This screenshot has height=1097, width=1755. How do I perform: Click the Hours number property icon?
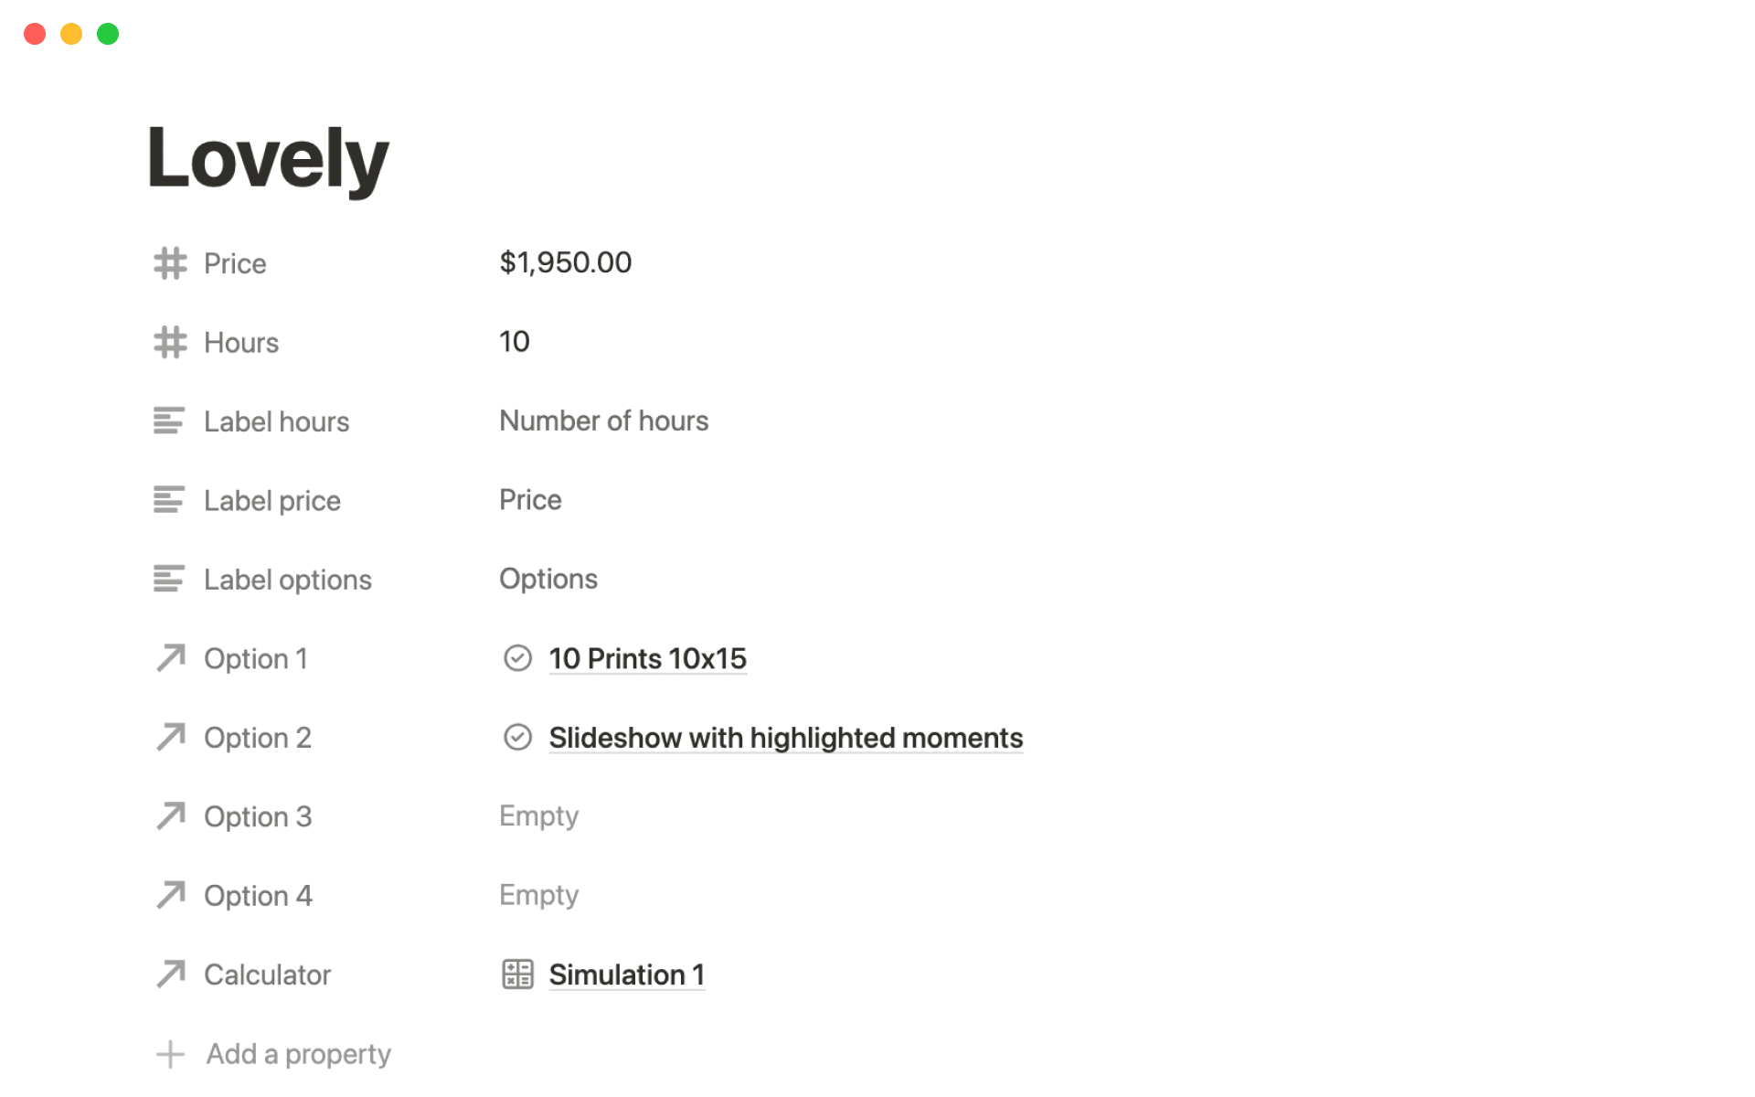[x=170, y=343]
